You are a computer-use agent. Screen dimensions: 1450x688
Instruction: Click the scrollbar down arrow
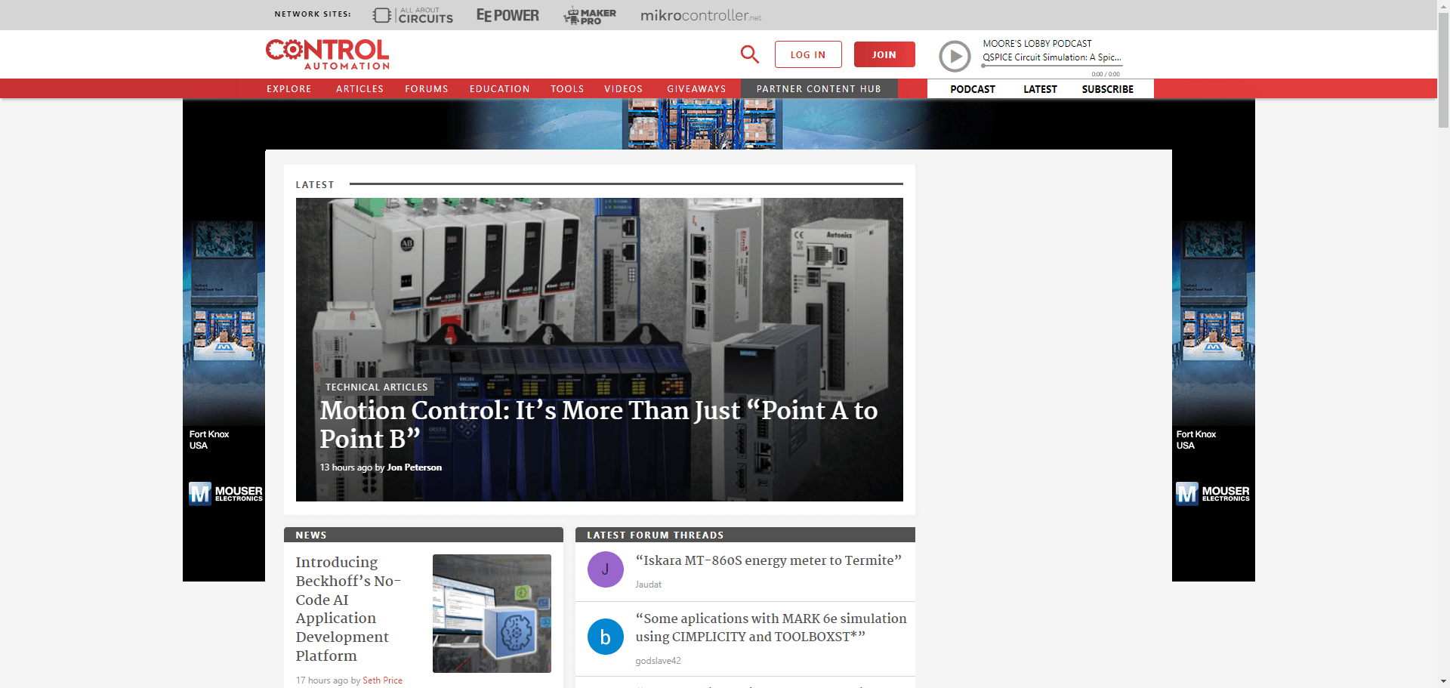(1443, 681)
